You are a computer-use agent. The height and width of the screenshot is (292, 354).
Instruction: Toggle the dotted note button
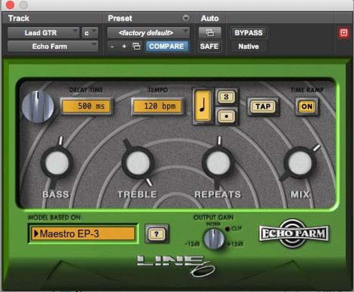[226, 116]
